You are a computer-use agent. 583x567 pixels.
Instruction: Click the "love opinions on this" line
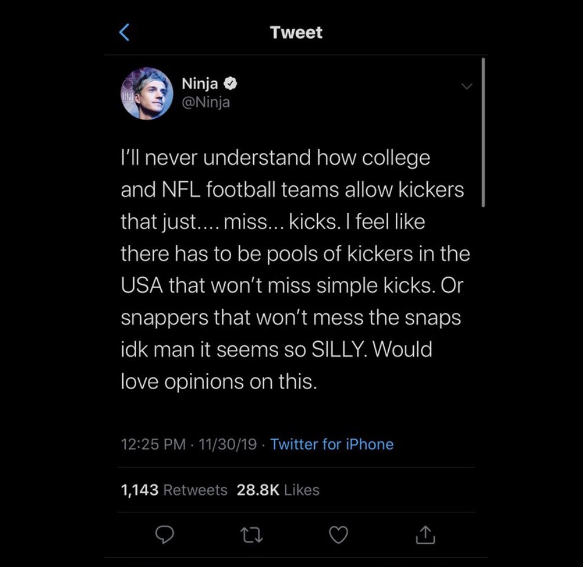pyautogui.click(x=219, y=382)
